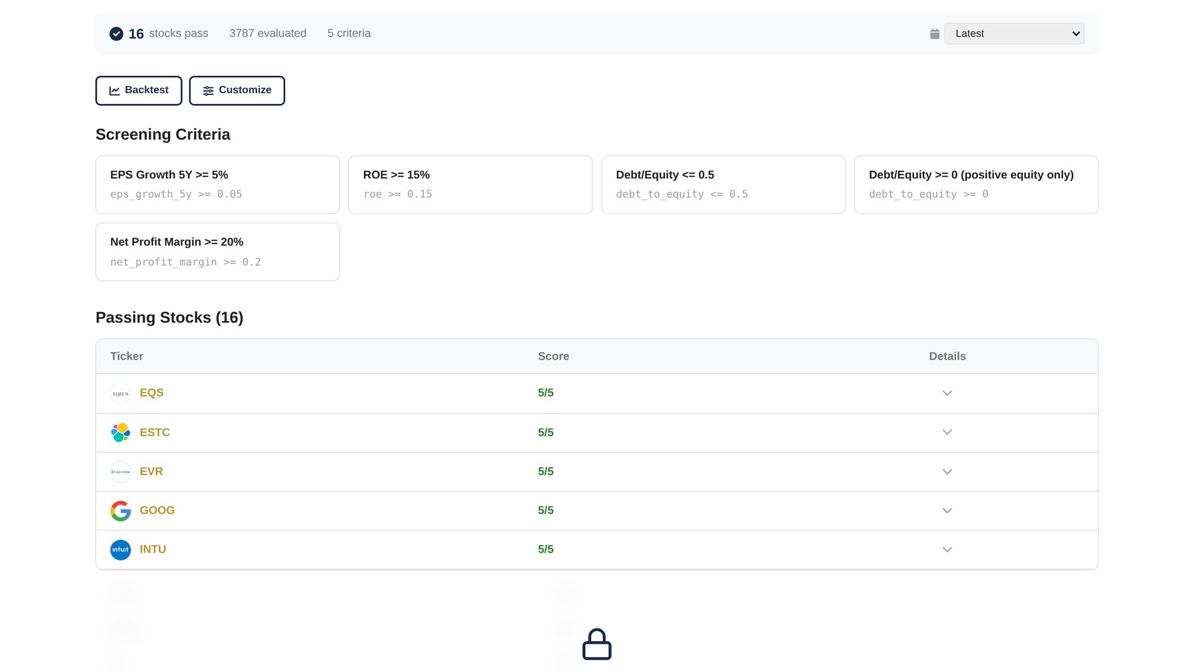
Task: Expand details for the GOOG row
Action: click(947, 511)
